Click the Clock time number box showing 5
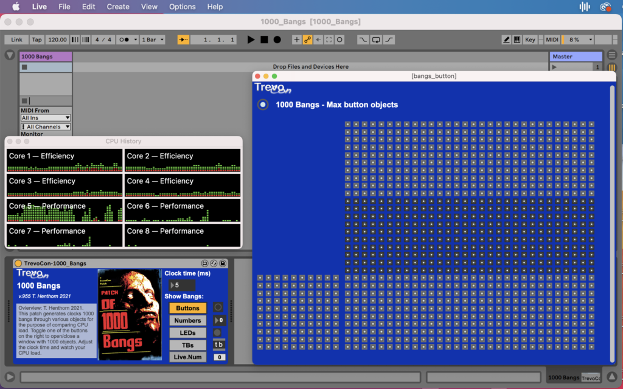Image resolution: width=623 pixels, height=389 pixels. [182, 285]
